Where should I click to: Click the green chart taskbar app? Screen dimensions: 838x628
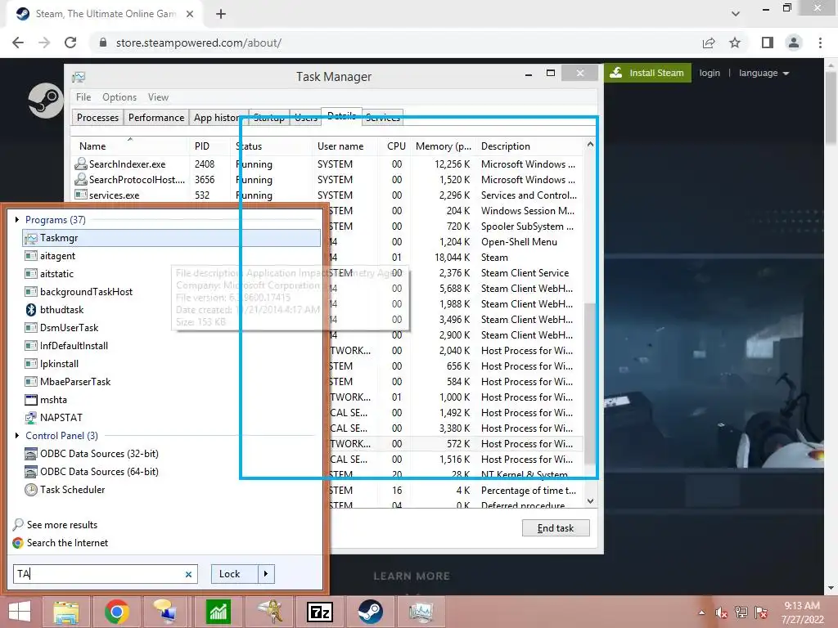coord(218,612)
